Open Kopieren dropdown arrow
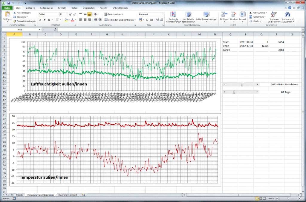This screenshot has height=202, width=306. 27,17
